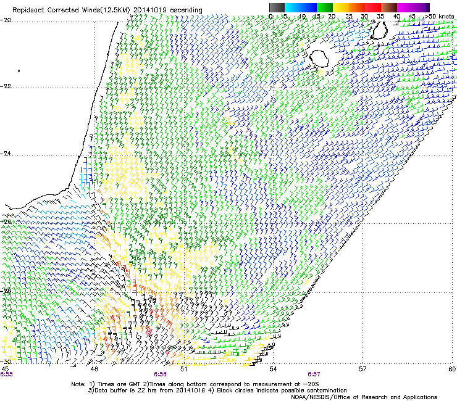Click the '48' longitude axis label
This screenshot has height=401, width=457.
click(x=94, y=369)
